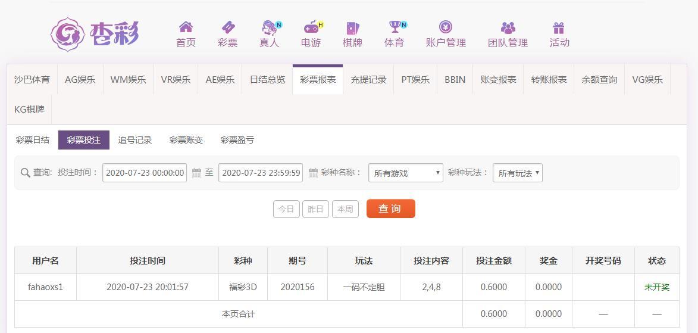Select the 彩票报表 tab
Image resolution: width=698 pixels, height=333 pixels.
318,80
